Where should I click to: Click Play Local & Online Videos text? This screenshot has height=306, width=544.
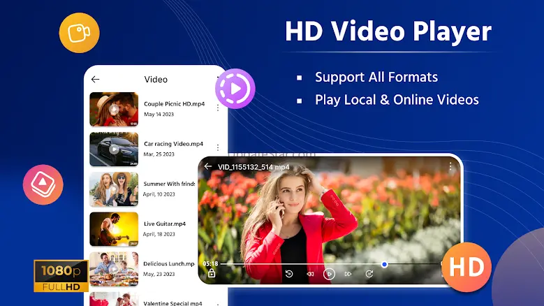(397, 100)
